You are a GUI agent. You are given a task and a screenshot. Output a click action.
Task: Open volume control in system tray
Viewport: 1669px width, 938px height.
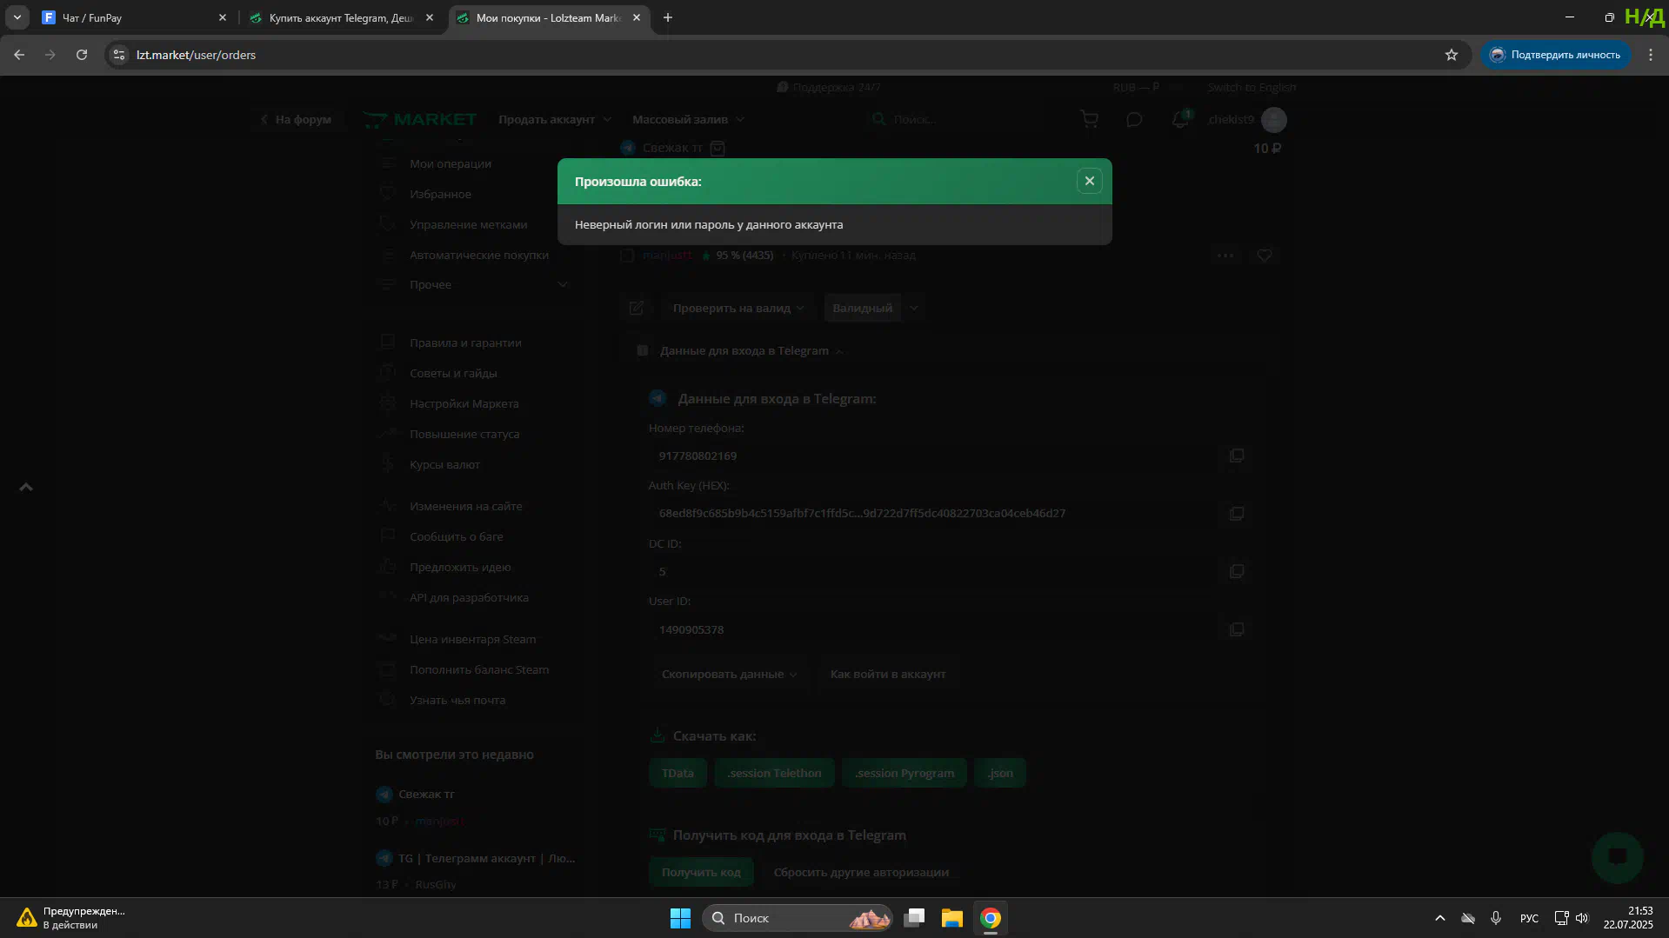(1581, 918)
